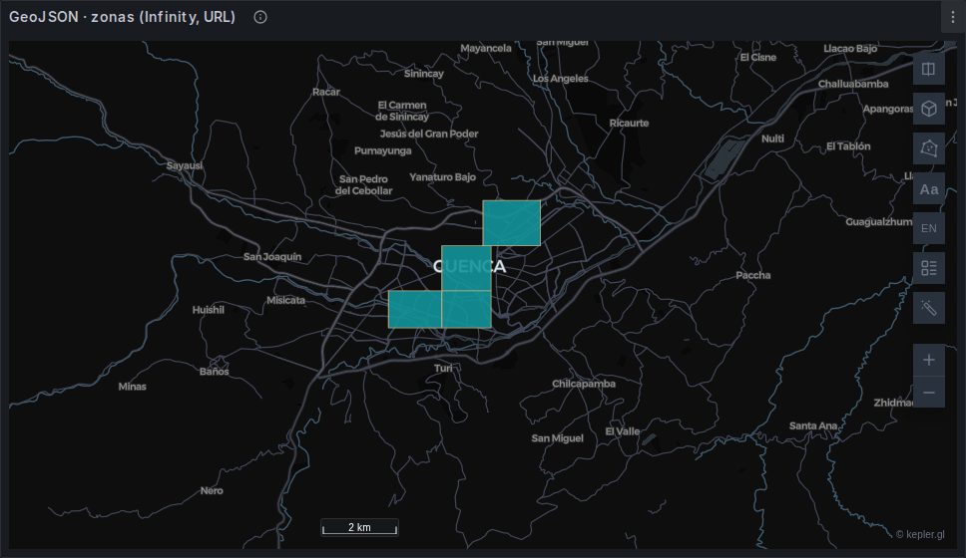Click the Challuabamba map label
This screenshot has height=558, width=966.
[x=853, y=84]
